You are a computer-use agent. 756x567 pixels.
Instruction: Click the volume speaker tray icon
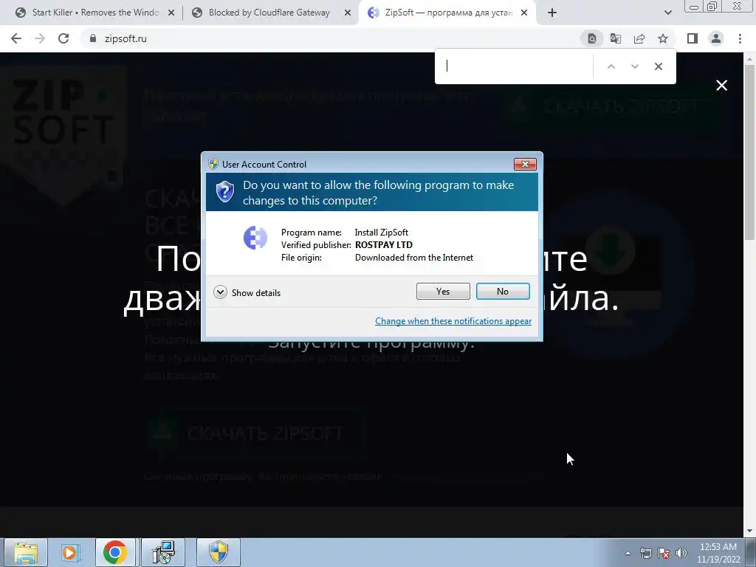pos(681,553)
